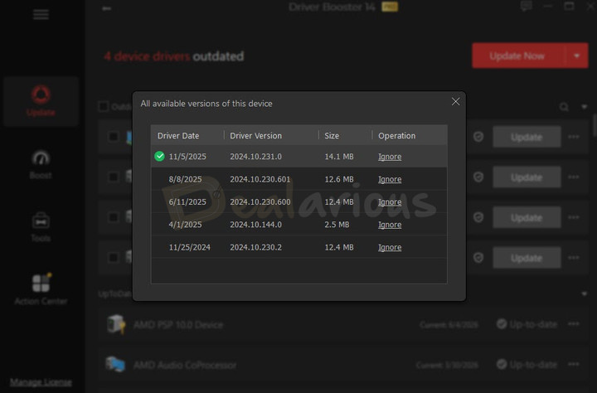
Task: Click the 12.6 MB size value
Action: (339, 179)
